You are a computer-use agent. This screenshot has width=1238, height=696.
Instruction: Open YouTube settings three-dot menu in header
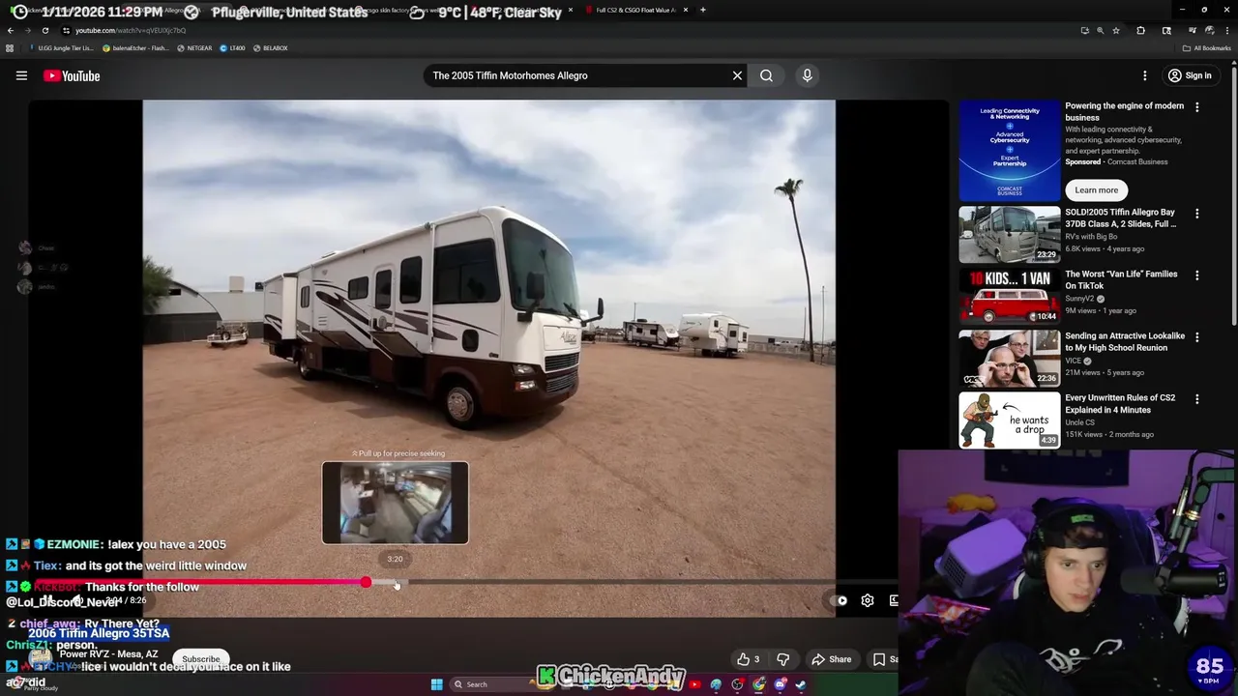pos(1145,75)
